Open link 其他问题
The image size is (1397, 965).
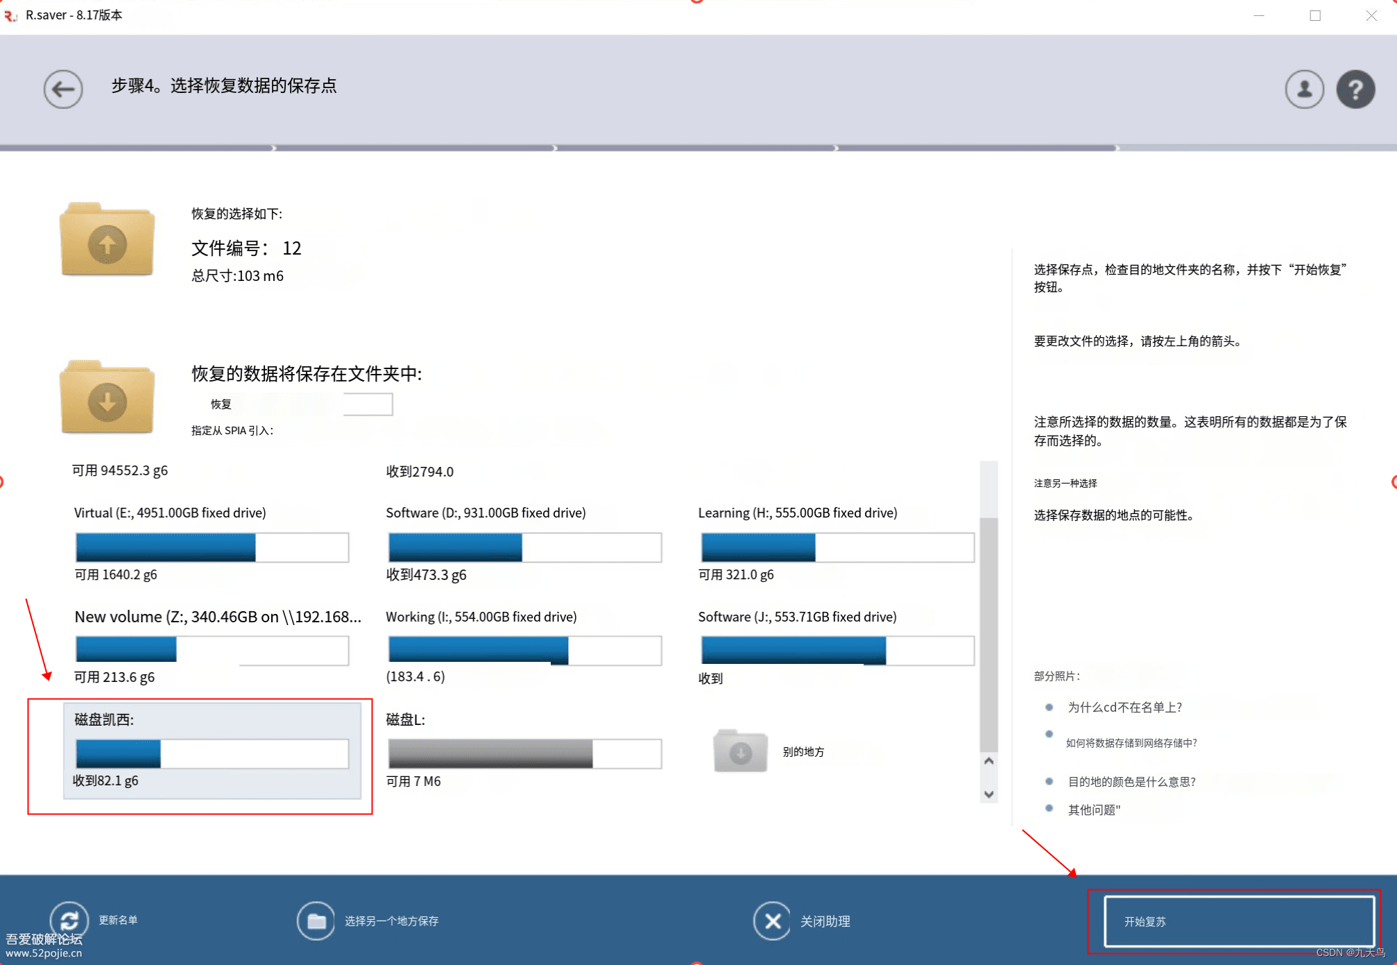pyautogui.click(x=1094, y=810)
